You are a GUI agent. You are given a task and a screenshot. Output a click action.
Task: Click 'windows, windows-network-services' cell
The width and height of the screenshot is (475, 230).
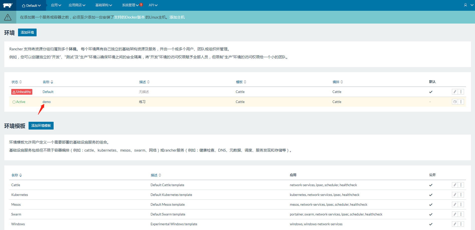click(316, 224)
